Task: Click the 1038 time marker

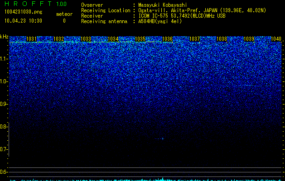Action: click(222, 38)
